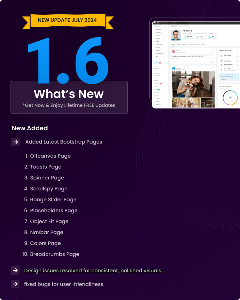
Task: Click arrow icon beside Design issues resolved
Action: (x=16, y=270)
